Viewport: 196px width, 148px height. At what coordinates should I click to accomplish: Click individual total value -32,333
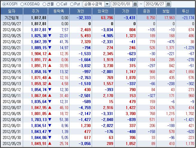pos(84,18)
